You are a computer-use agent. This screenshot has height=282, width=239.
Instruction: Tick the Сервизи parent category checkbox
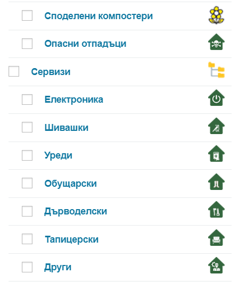(x=14, y=71)
